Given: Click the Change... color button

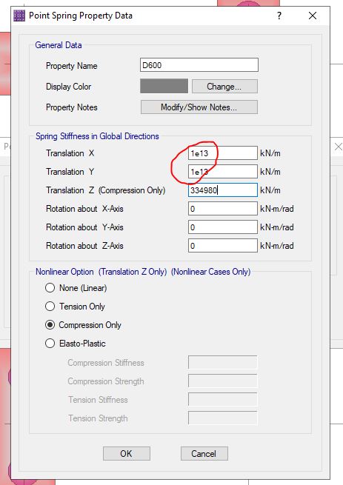Looking at the screenshot, I should click(224, 87).
